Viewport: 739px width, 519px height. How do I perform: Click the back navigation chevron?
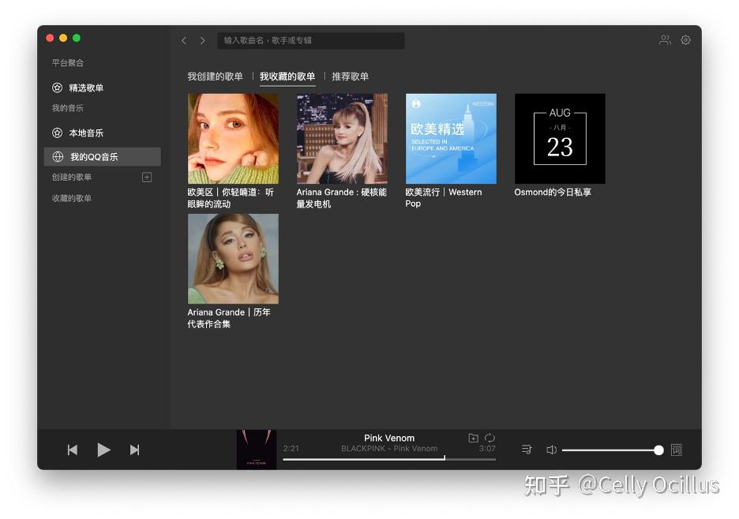click(184, 40)
